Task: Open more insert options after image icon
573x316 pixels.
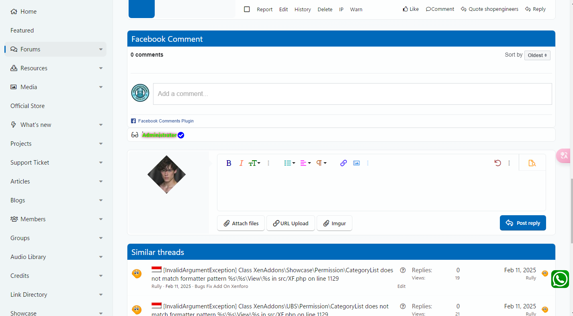Action: 368,163
